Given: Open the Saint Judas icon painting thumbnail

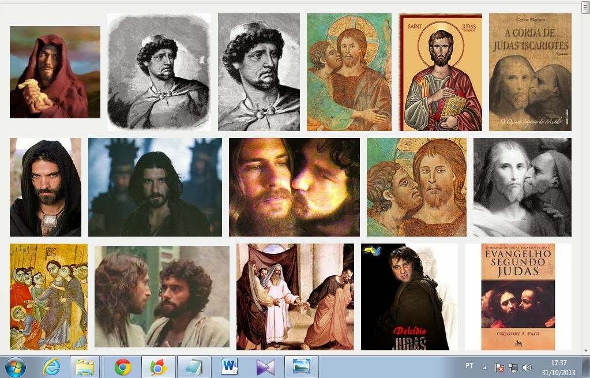Looking at the screenshot, I should pos(440,72).
